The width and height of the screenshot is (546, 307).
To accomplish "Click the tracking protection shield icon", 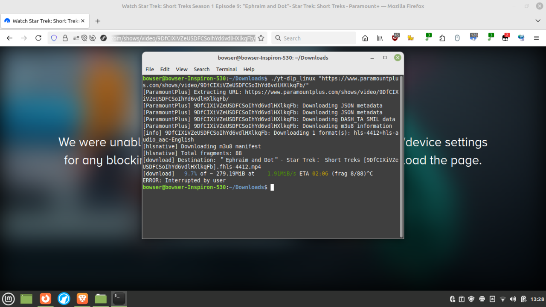I will click(x=54, y=38).
